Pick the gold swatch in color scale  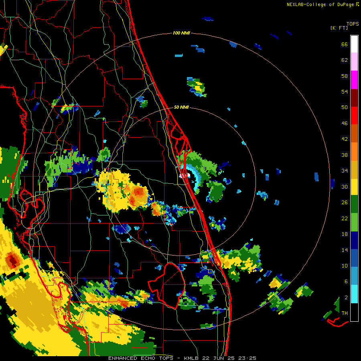[354, 170]
